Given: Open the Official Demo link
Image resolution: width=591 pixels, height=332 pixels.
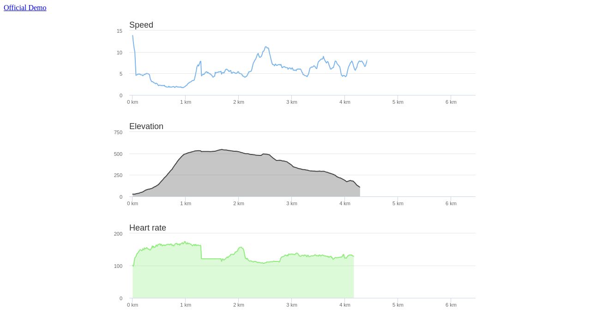Looking at the screenshot, I should [25, 7].
